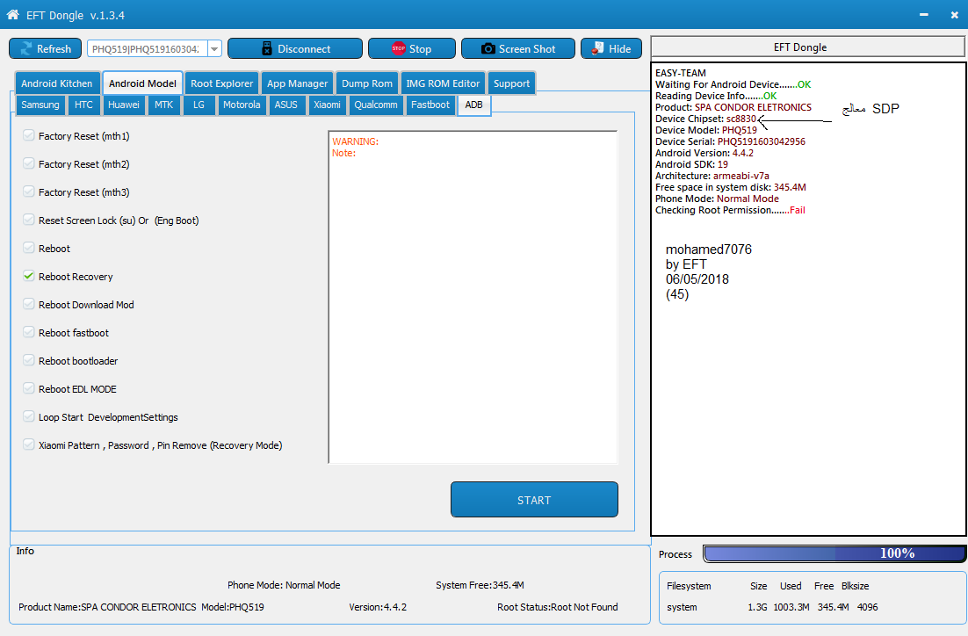Viewport: 968px width, 636px height.
Task: Click the Process progress bar at 100%
Action: click(x=834, y=553)
